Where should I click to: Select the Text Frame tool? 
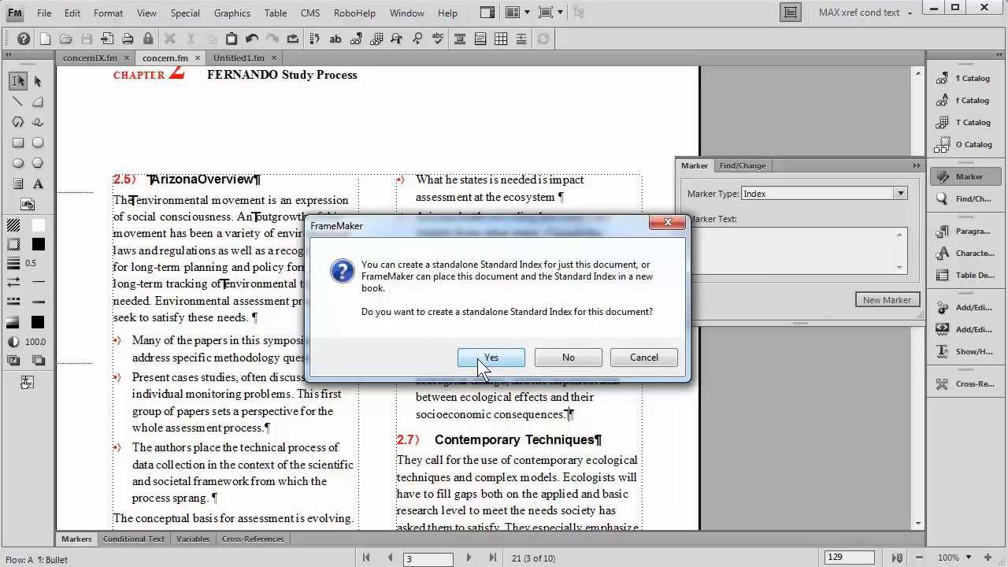[18, 183]
